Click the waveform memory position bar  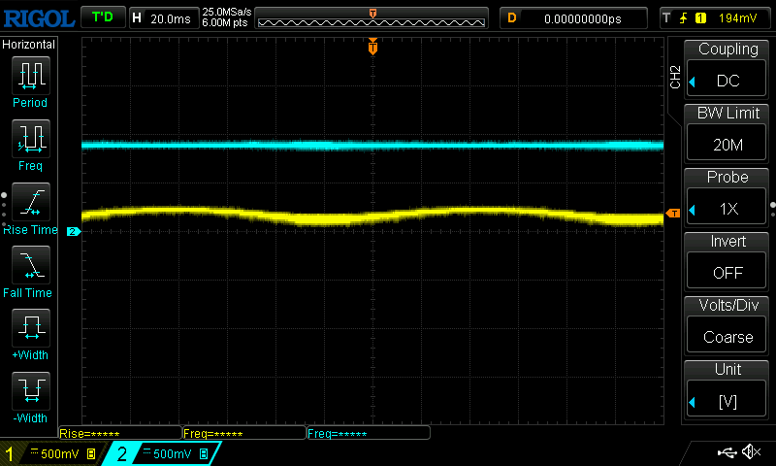(373, 18)
